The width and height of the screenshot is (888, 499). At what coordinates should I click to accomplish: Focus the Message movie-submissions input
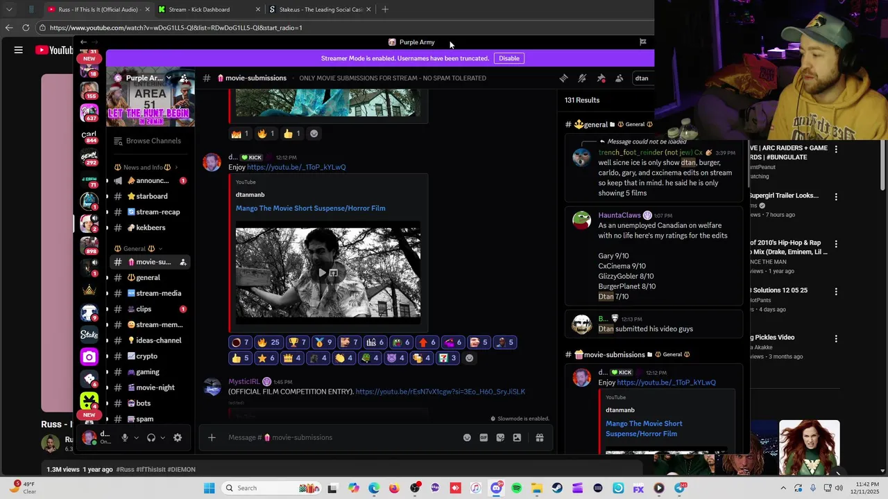[x=340, y=437]
